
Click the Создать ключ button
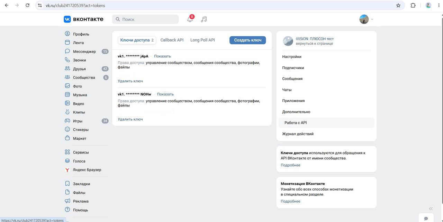248,40
